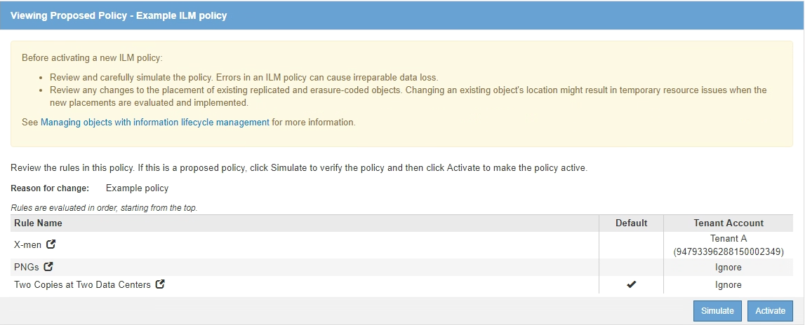
Task: Open the X-men rule details icon
Action: coord(51,244)
